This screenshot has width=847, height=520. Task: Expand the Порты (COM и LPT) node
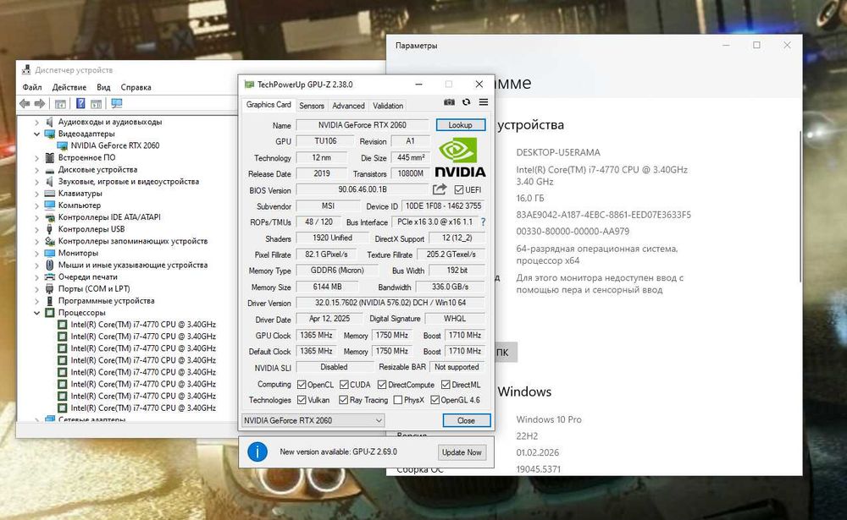(x=36, y=288)
